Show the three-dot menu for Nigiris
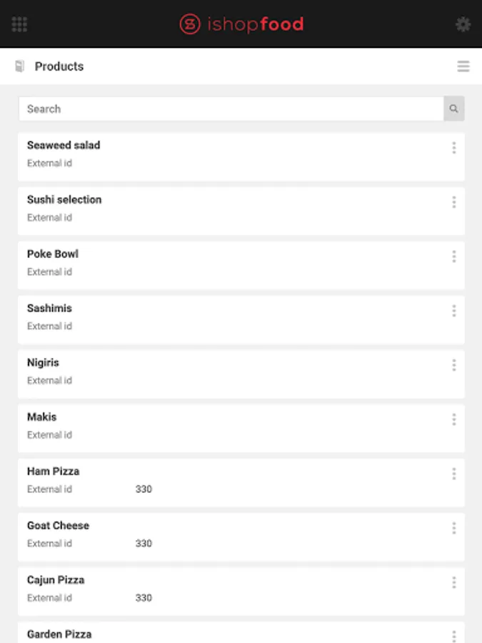Viewport: 482px width, 643px height. tap(453, 365)
